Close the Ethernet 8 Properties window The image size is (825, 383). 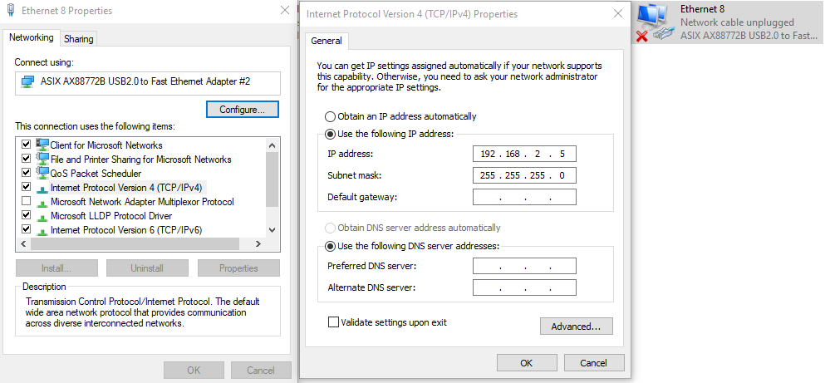pos(285,10)
